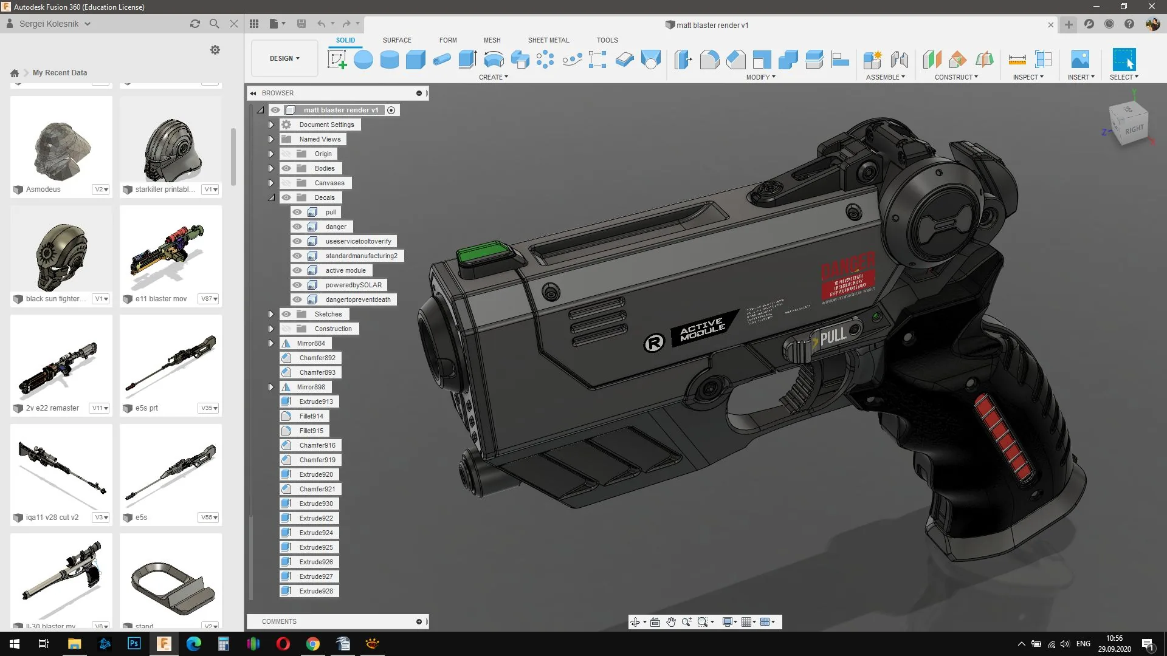Image resolution: width=1167 pixels, height=656 pixels.
Task: Switch to the SHEET METAL tab
Action: pos(549,40)
